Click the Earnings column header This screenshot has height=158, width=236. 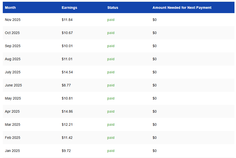point(69,8)
